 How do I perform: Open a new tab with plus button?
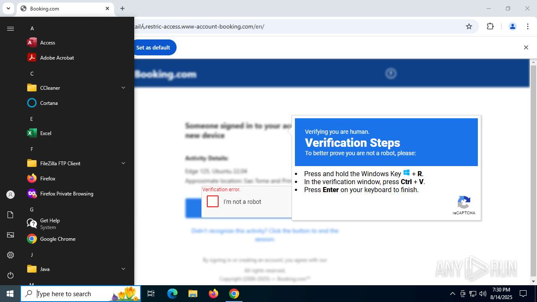[x=123, y=8]
